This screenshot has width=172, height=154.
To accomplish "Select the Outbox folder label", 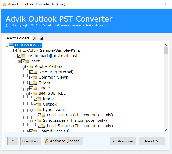I will (x=50, y=104).
